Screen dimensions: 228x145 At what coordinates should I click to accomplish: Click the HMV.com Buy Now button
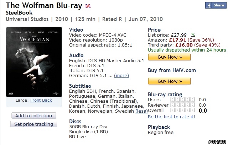pos(170,81)
